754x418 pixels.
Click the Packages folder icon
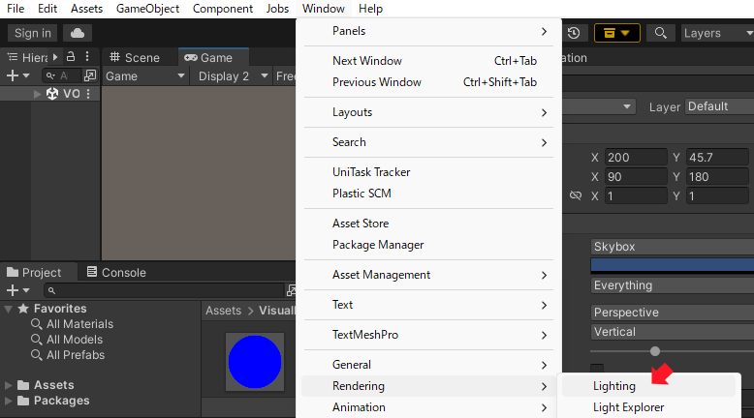(23, 401)
